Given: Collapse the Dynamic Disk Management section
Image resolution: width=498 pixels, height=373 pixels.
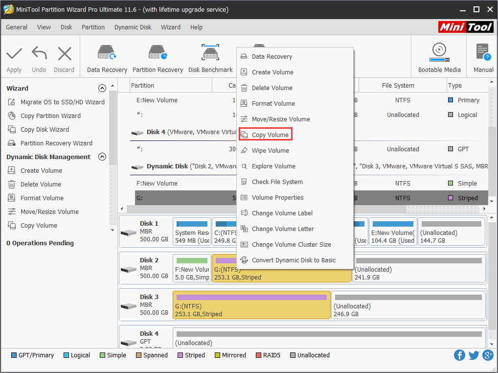Looking at the screenshot, I should (x=102, y=157).
